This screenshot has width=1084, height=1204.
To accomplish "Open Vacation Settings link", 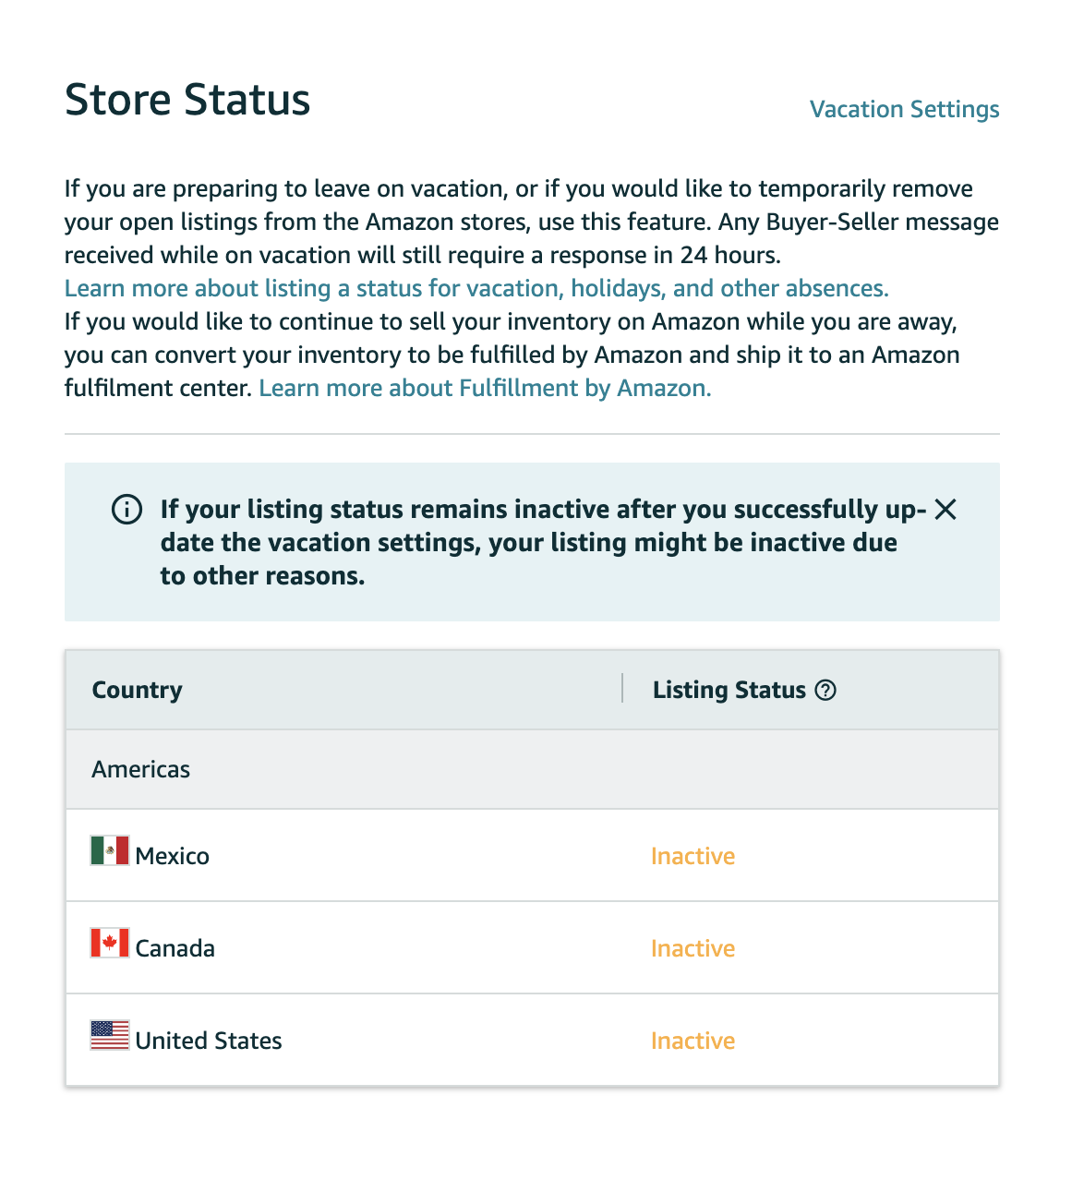I will [x=904, y=109].
